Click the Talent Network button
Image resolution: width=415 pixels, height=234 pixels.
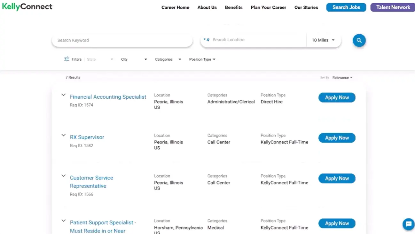(393, 7)
